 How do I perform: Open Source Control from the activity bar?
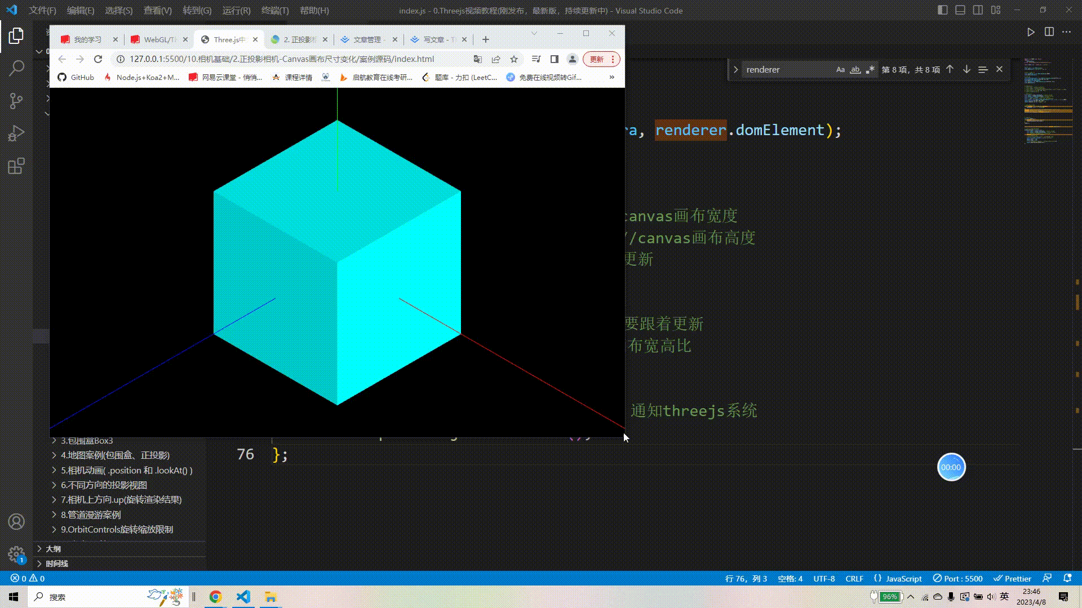point(15,100)
